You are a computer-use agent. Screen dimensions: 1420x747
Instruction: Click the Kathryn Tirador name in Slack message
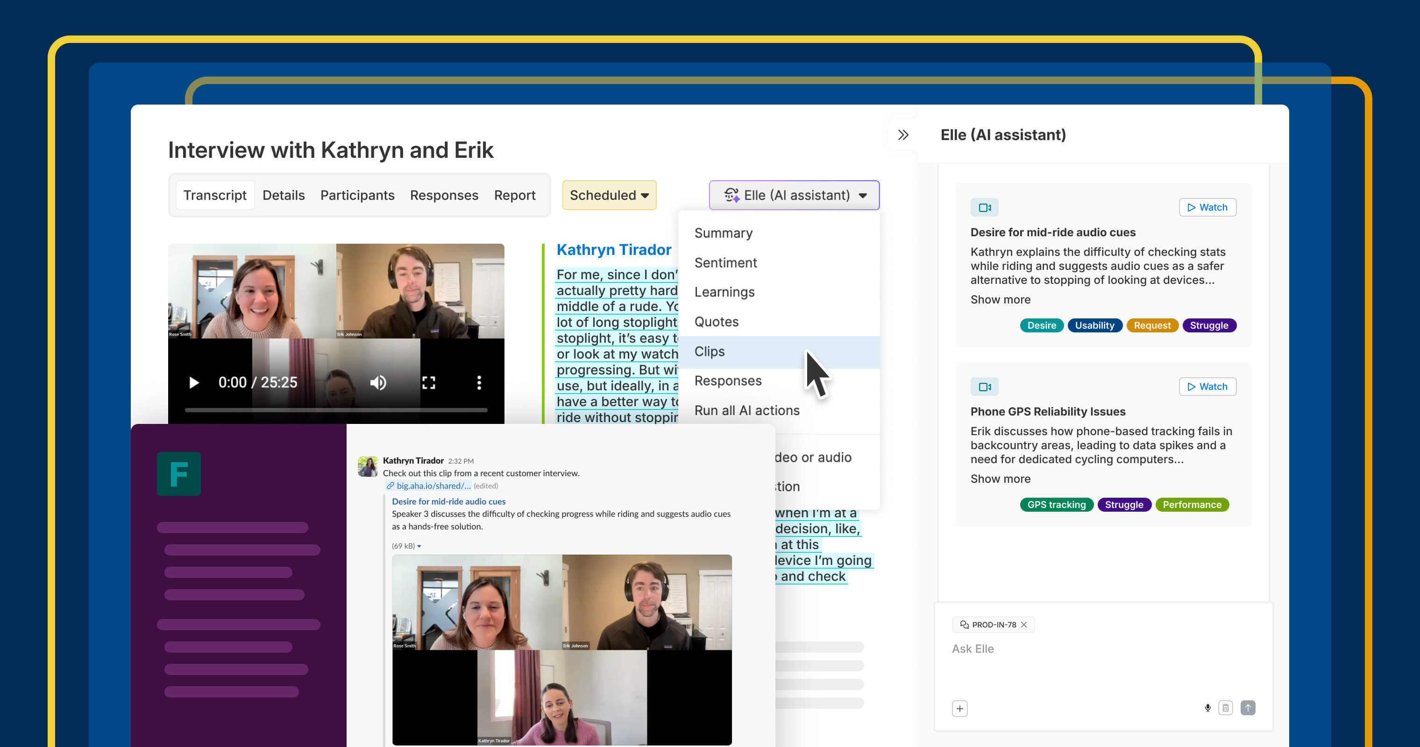(413, 460)
